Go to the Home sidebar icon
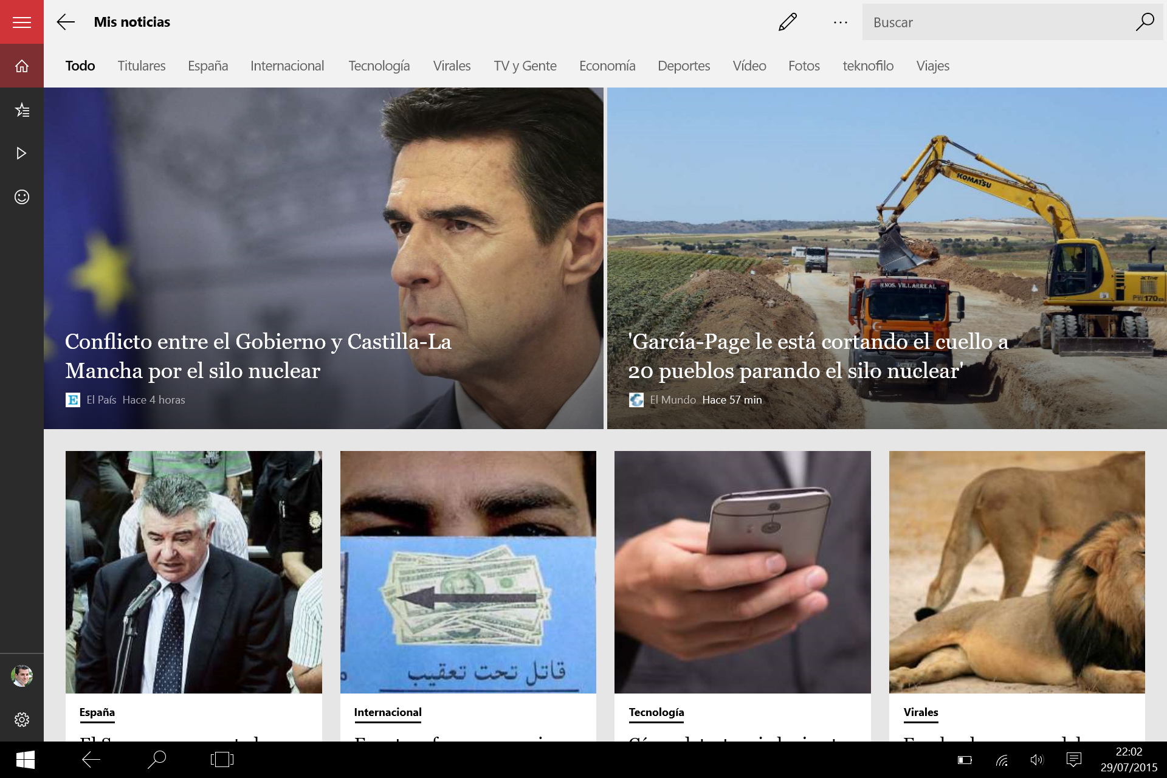 (x=22, y=66)
